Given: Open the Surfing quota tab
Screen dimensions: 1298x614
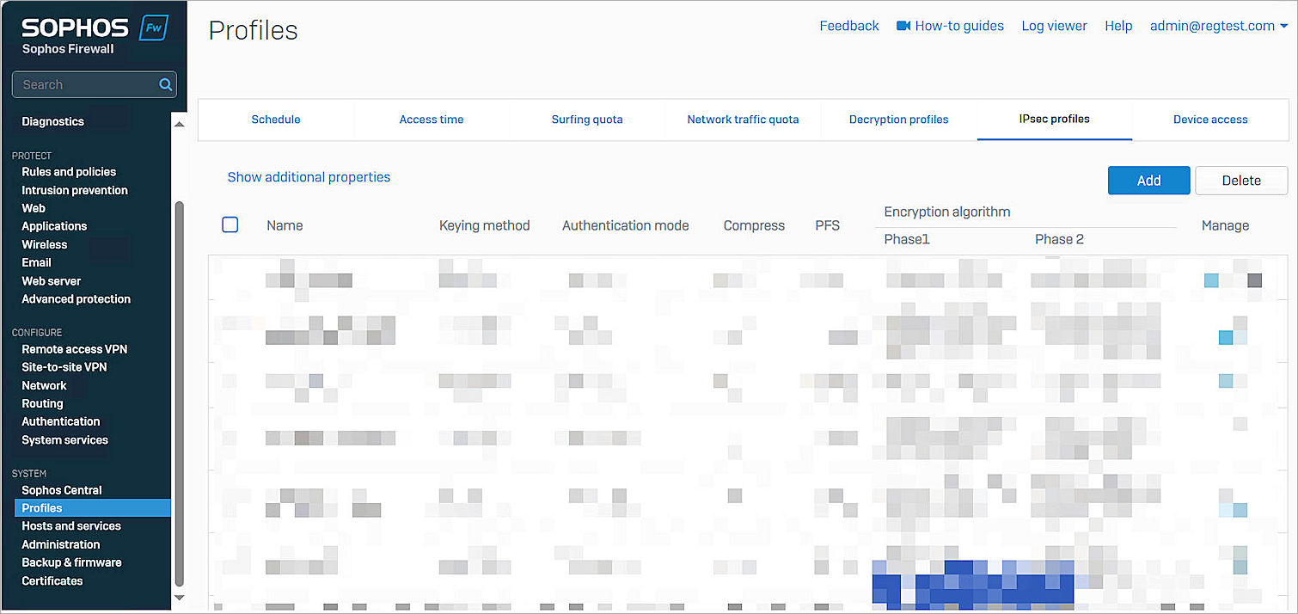Looking at the screenshot, I should [x=587, y=120].
